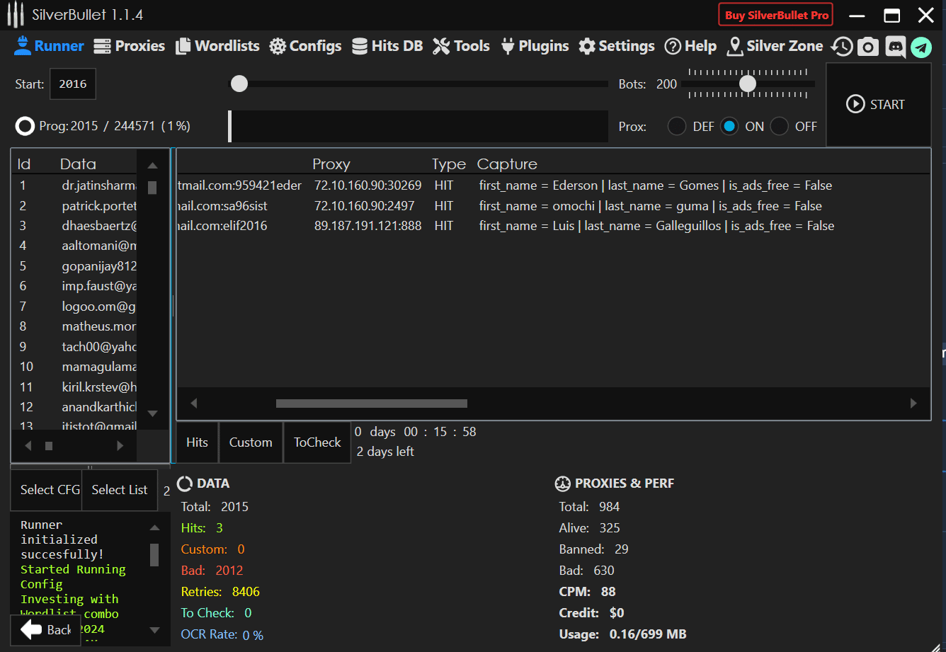Switch to the ToCheck tab
Viewport: 946px width, 652px height.
[x=317, y=442]
